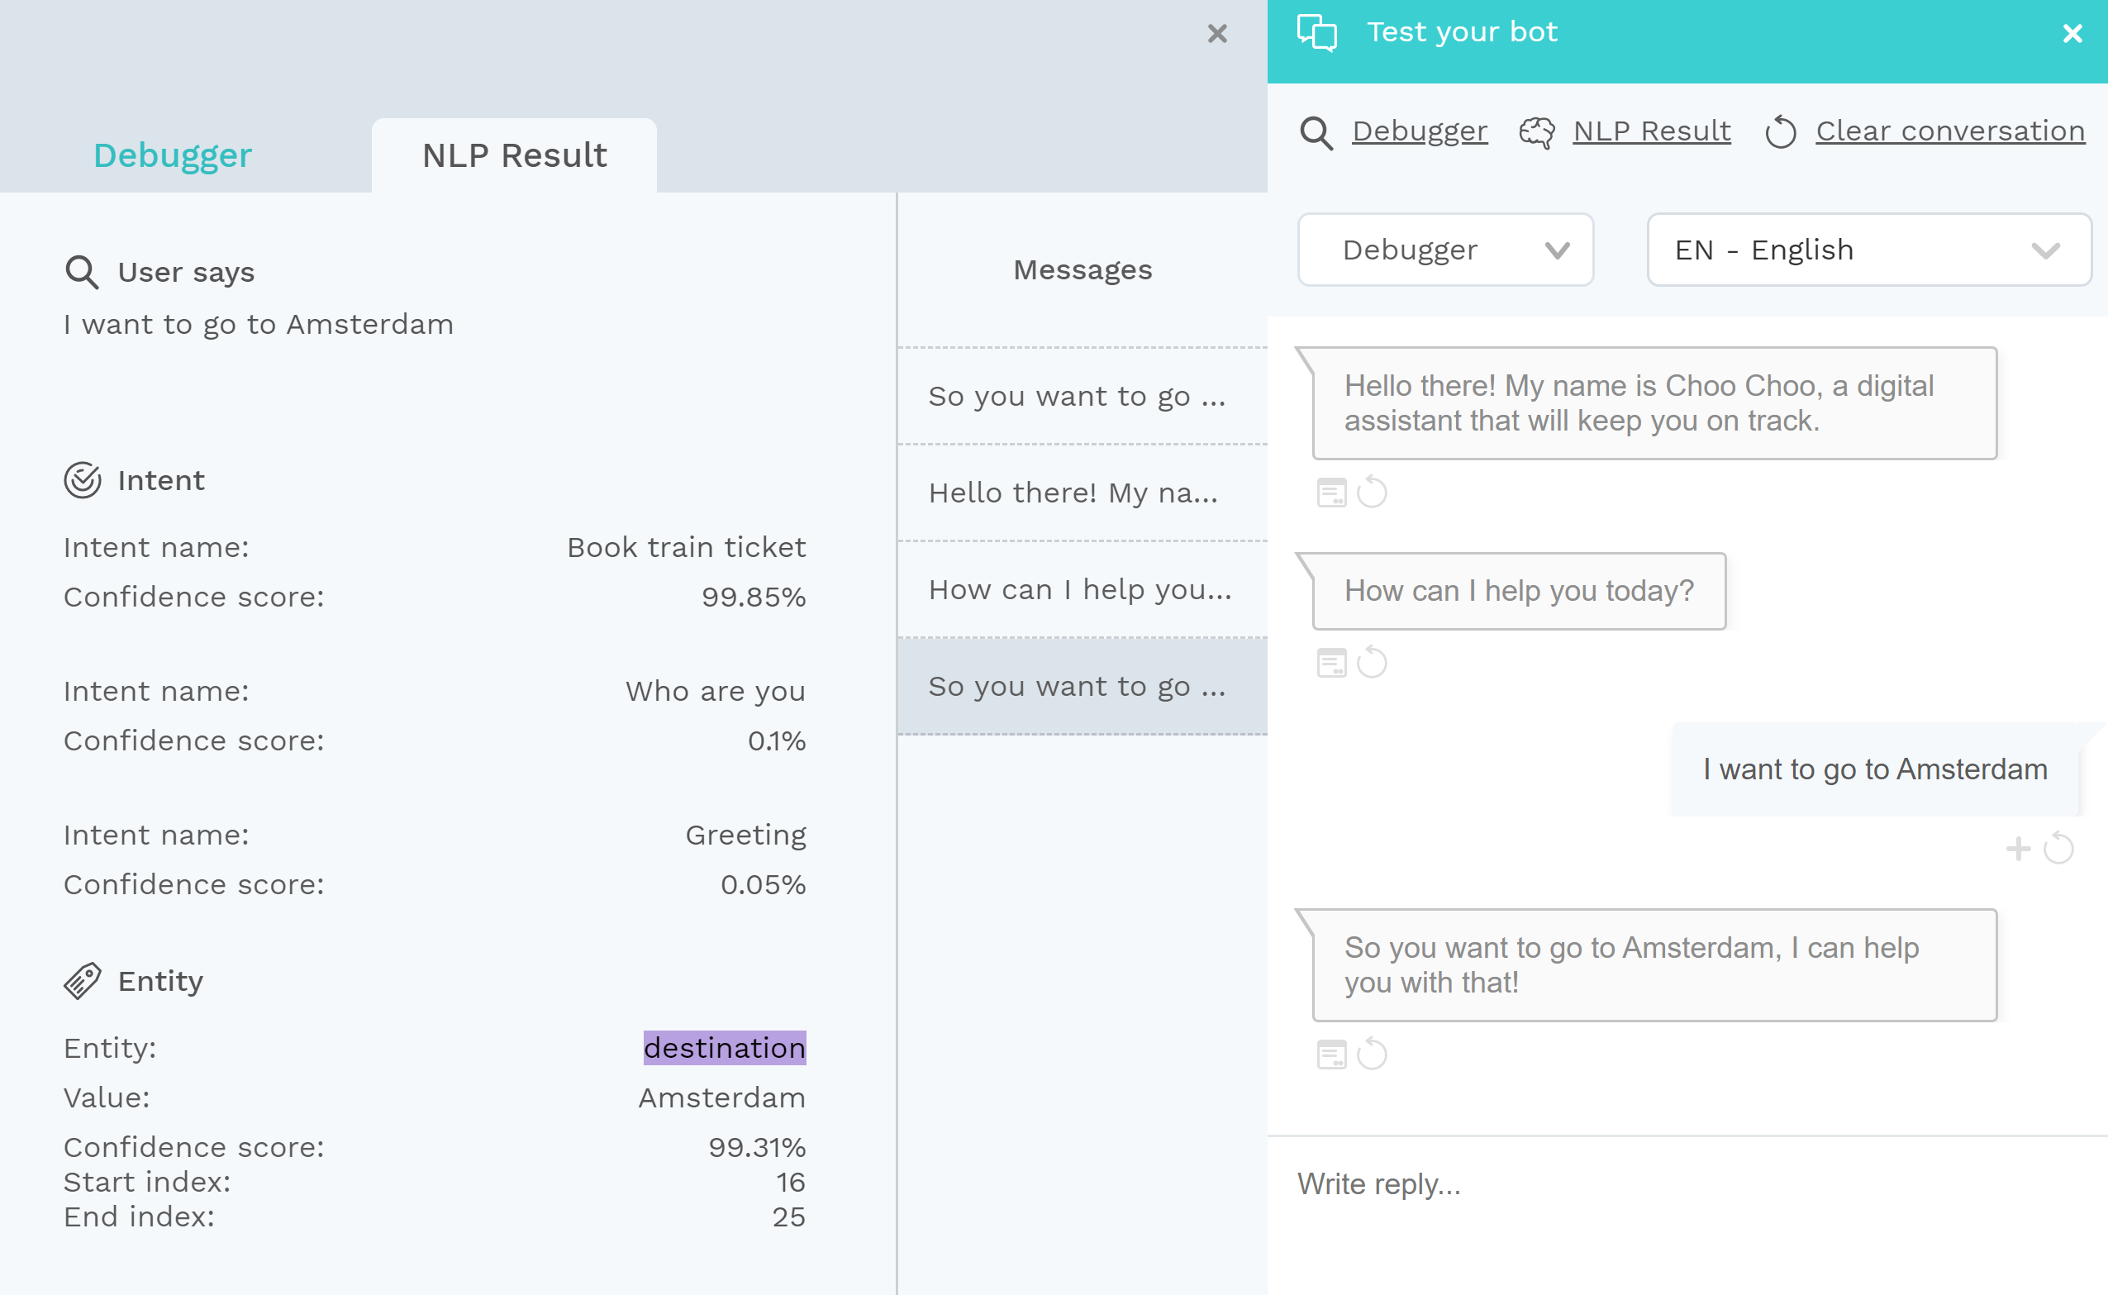This screenshot has height=1295, width=2108.
Task: Click replay icon beneath user's Amsterdam message
Action: [x=2059, y=848]
